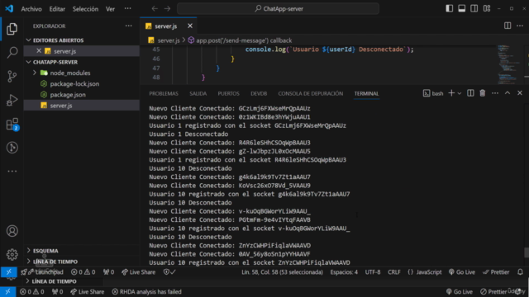Close server.js in open editors list
The image size is (529, 297).
(x=39, y=51)
